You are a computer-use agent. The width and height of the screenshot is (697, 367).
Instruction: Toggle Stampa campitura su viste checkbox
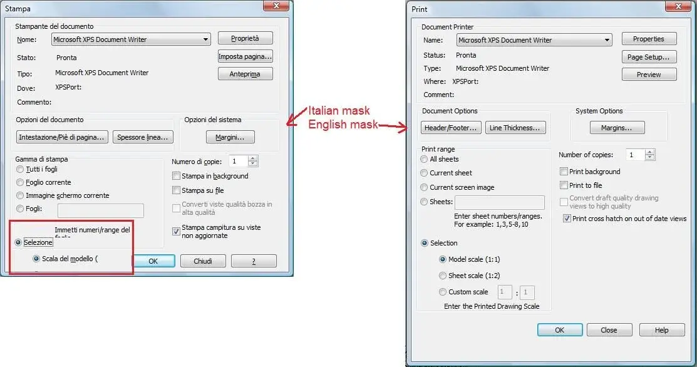click(x=176, y=231)
